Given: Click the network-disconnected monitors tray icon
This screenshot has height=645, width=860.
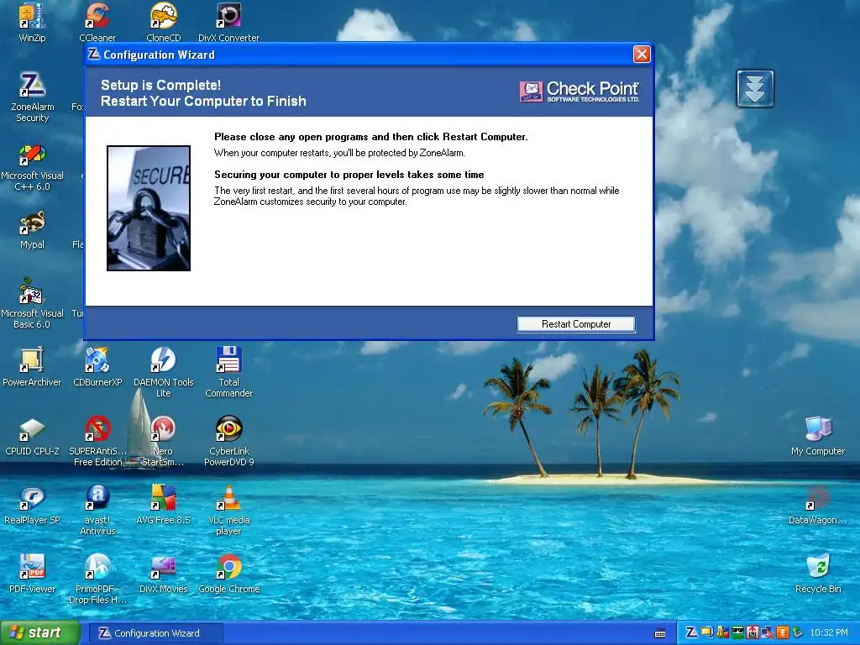Looking at the screenshot, I should click(768, 632).
